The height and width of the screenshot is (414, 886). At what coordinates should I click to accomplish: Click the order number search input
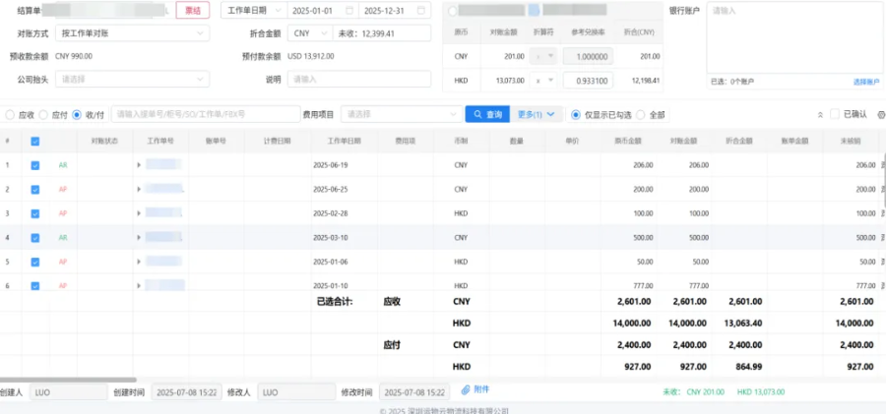[206, 114]
